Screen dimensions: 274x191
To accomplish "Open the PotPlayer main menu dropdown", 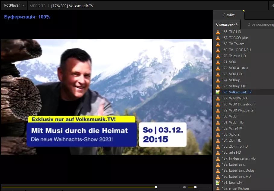I will coord(14,5).
